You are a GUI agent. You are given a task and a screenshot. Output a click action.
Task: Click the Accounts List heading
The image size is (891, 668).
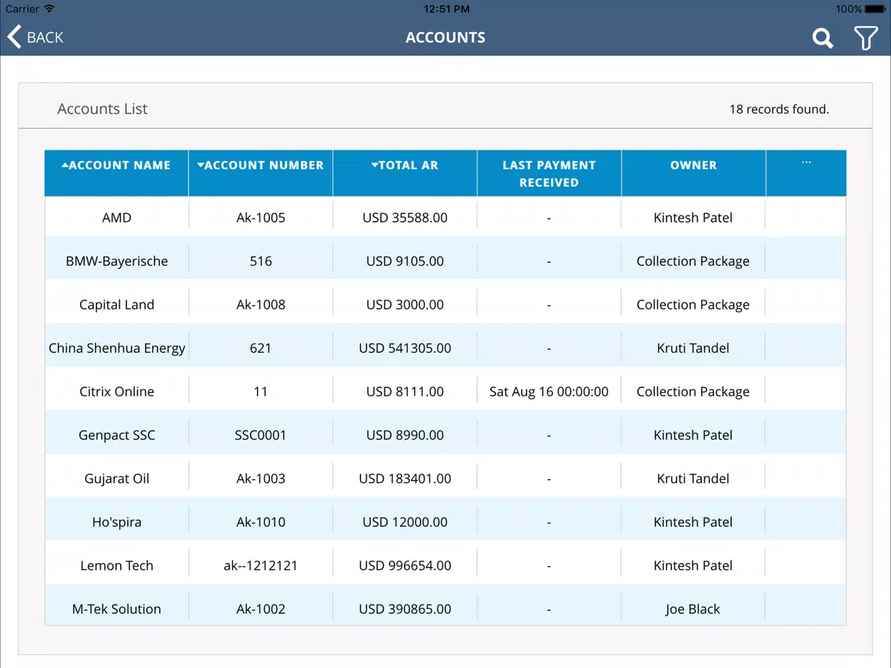point(102,108)
